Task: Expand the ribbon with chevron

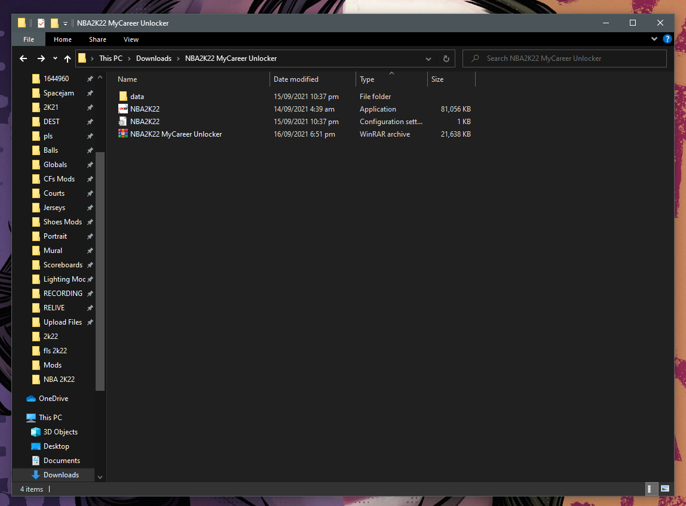Action: coord(654,39)
